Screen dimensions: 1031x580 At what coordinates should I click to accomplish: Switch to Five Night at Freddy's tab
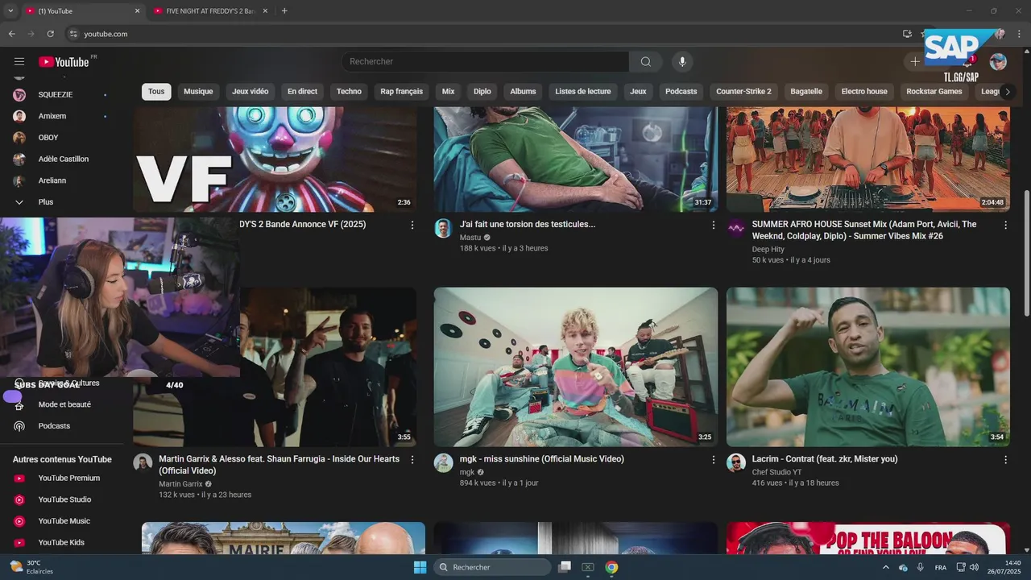coord(211,11)
